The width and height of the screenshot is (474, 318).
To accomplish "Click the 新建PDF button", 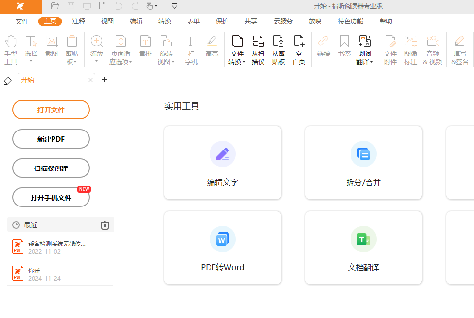I will (51, 139).
